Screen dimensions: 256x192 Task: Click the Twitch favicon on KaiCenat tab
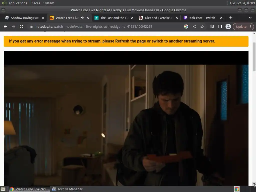[185, 18]
